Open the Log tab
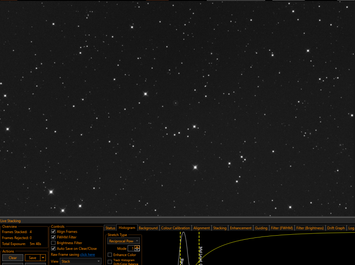Screen dimensions: 355x265 tap(351, 228)
